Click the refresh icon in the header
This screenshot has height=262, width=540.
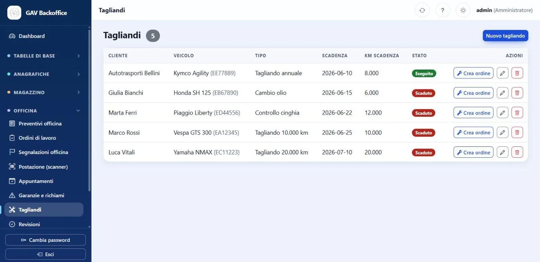click(x=422, y=10)
